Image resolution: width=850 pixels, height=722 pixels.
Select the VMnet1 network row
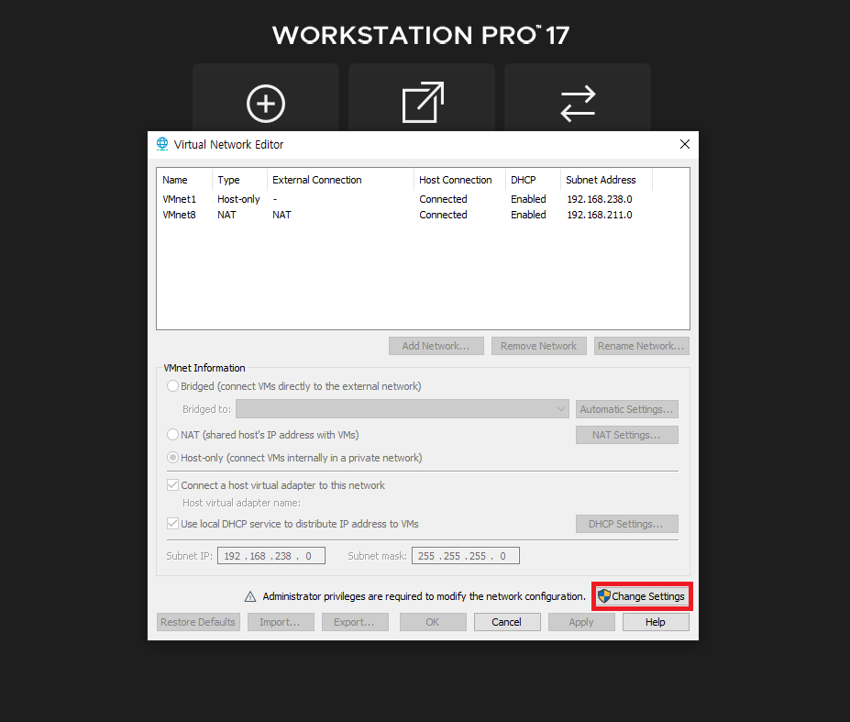[x=423, y=199]
